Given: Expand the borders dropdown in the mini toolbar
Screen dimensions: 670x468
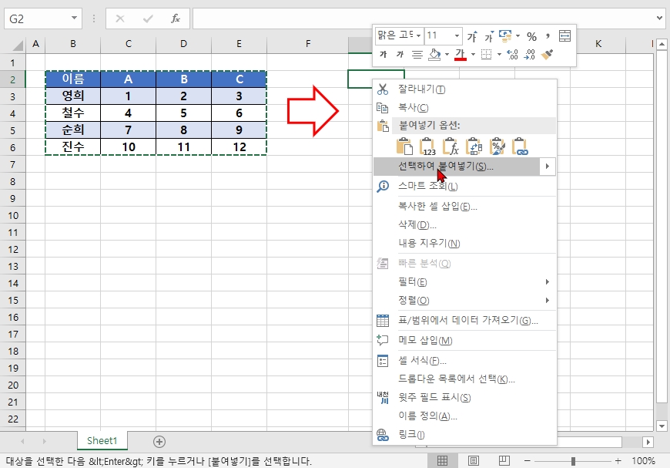Looking at the screenshot, I should click(x=500, y=54).
